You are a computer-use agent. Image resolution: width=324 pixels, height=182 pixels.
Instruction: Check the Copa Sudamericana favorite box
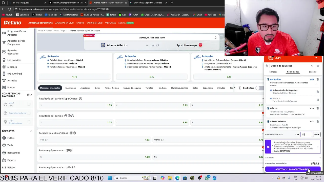29,122
